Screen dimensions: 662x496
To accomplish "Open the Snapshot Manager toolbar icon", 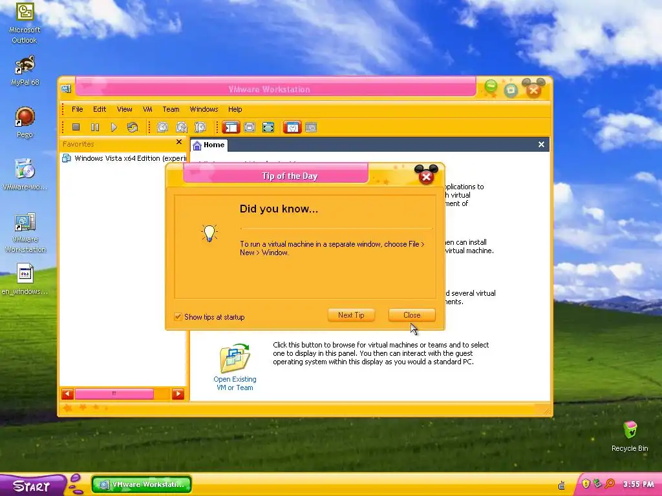I will point(200,127).
